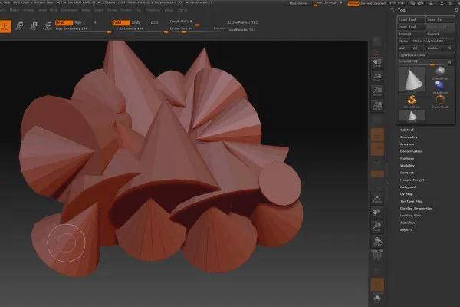The width and height of the screenshot is (460, 307).
Task: Click the Tool palette hammer icon
Action: click(x=393, y=10)
